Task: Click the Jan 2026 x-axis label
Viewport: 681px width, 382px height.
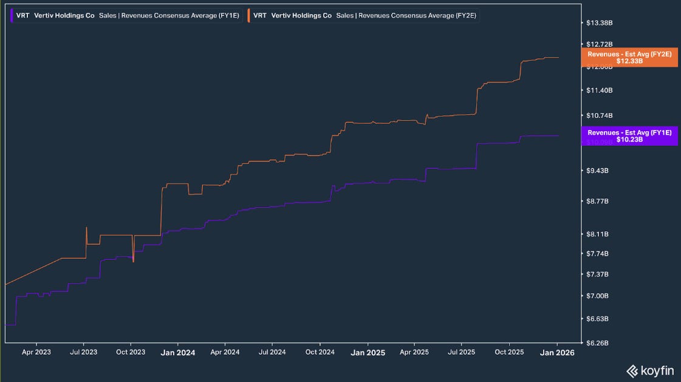Action: click(557, 352)
